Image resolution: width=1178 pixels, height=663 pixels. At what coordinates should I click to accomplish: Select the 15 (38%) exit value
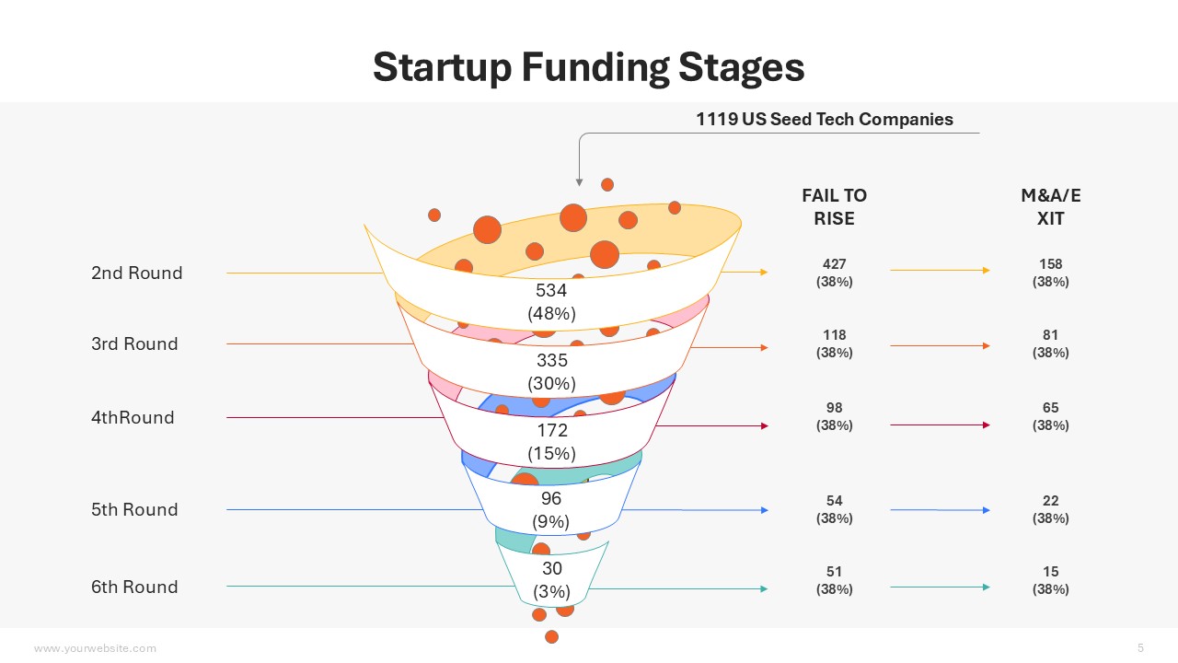tap(1050, 580)
